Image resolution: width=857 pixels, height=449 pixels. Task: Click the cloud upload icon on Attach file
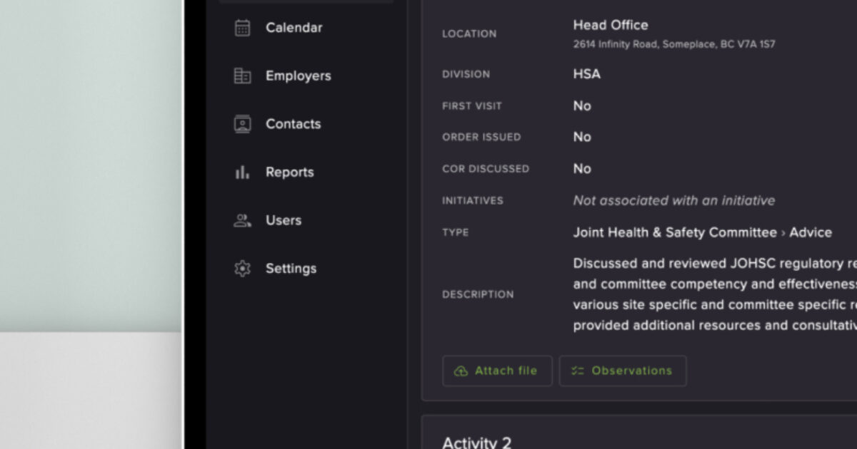461,371
